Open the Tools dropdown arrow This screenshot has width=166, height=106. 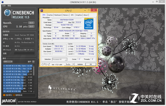point(73,64)
